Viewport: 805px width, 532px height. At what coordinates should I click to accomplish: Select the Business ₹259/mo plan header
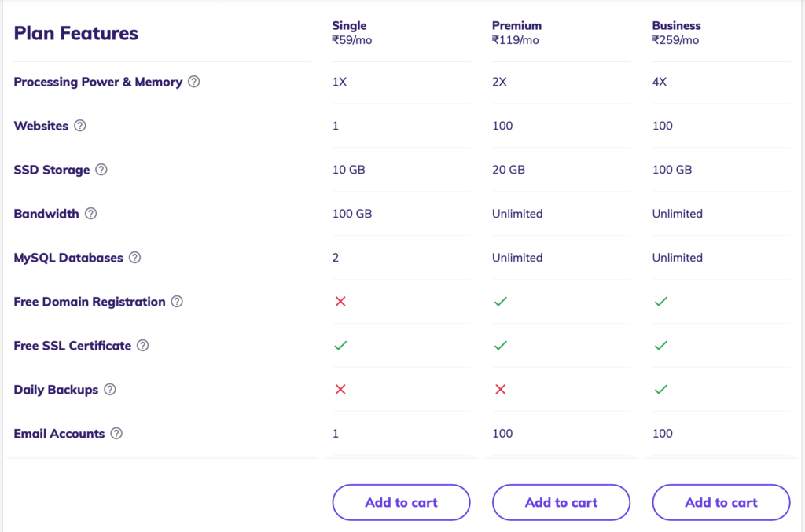coord(676,33)
